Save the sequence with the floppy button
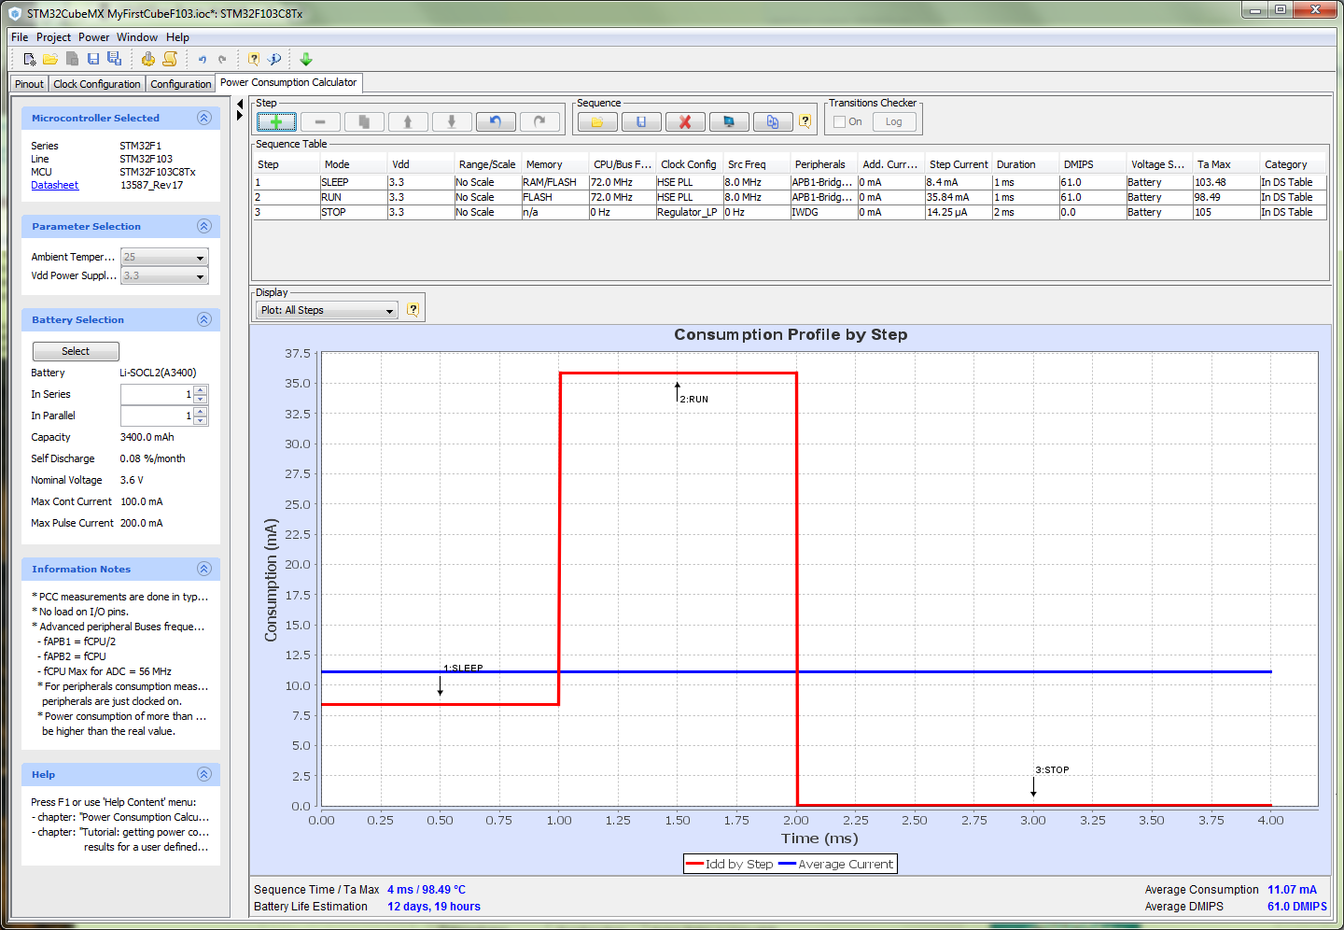 tap(641, 121)
